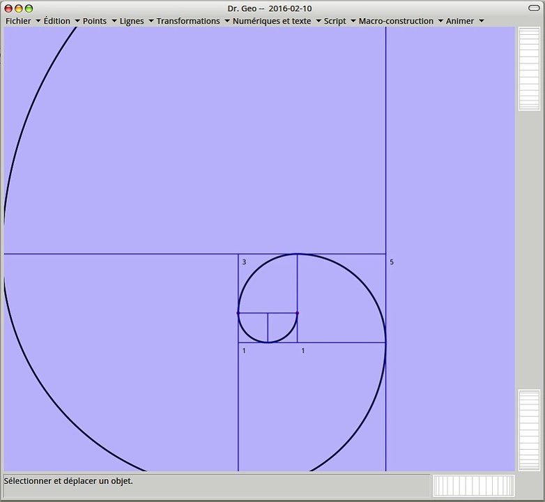Click the dropdown arrow next to Script
The height and width of the screenshot is (502, 545).
pyautogui.click(x=353, y=21)
